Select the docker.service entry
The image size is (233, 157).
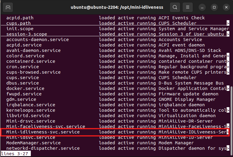coord(25,88)
